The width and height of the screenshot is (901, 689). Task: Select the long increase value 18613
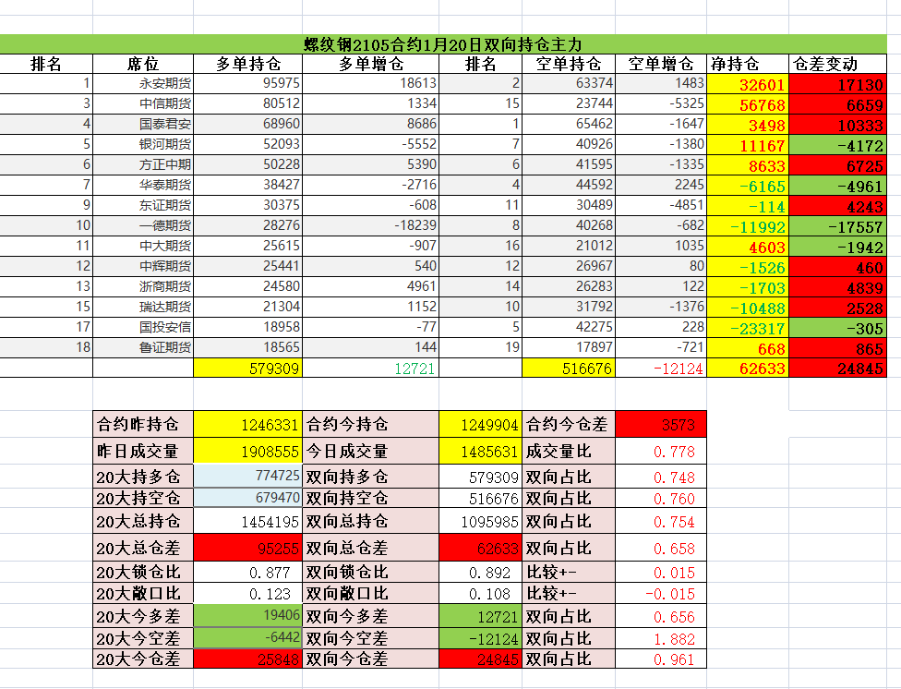point(370,83)
